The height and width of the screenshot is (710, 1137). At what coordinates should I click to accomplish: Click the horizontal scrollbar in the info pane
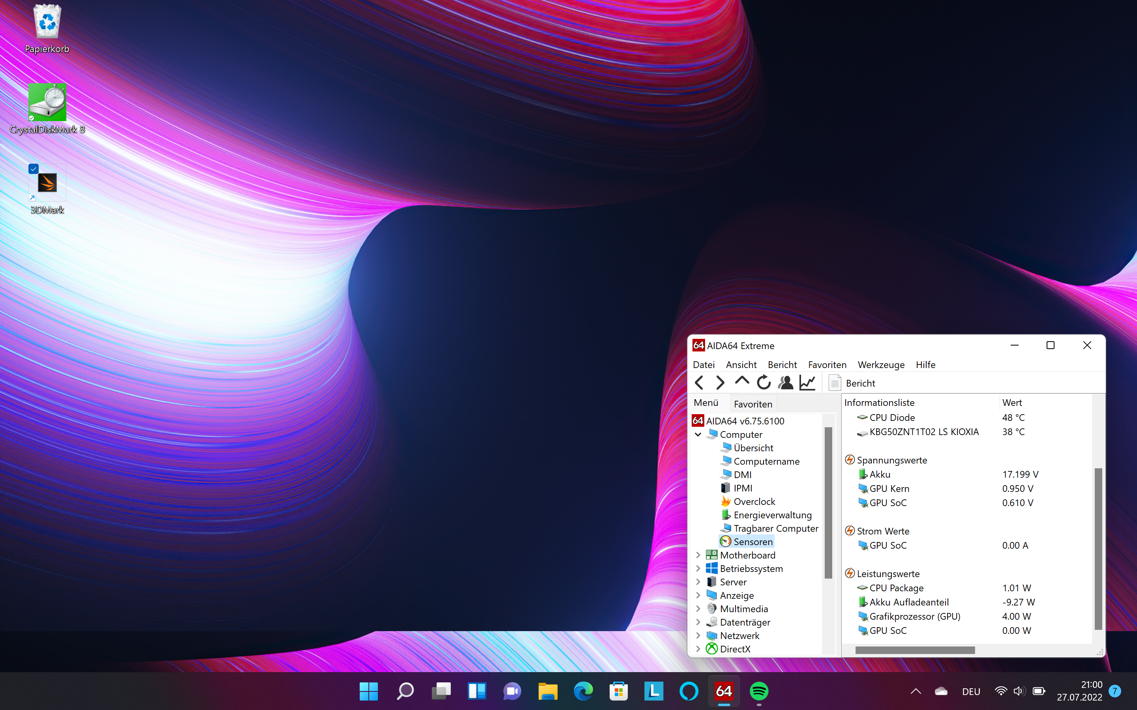914,650
